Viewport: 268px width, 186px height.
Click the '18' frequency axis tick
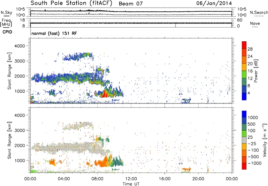pos(22,20)
